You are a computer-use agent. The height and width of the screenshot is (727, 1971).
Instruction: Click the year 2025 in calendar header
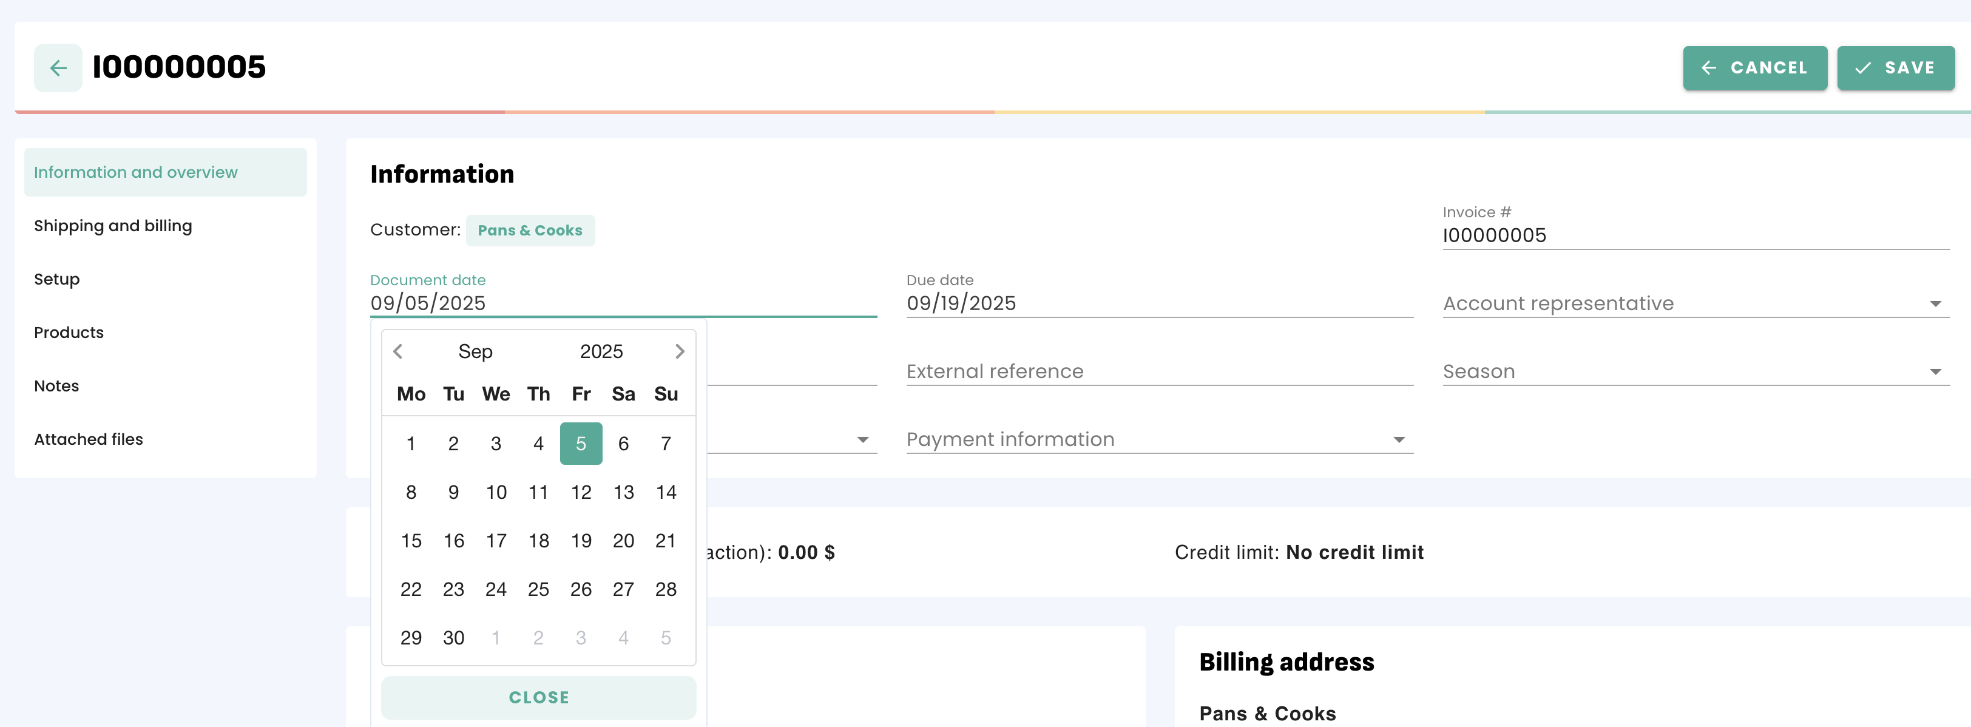coord(601,351)
